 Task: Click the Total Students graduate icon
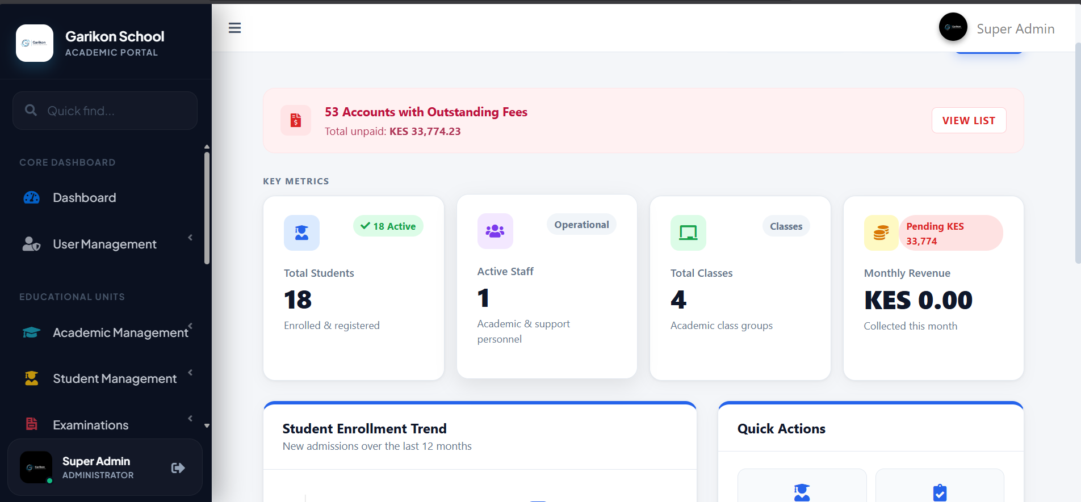(301, 233)
